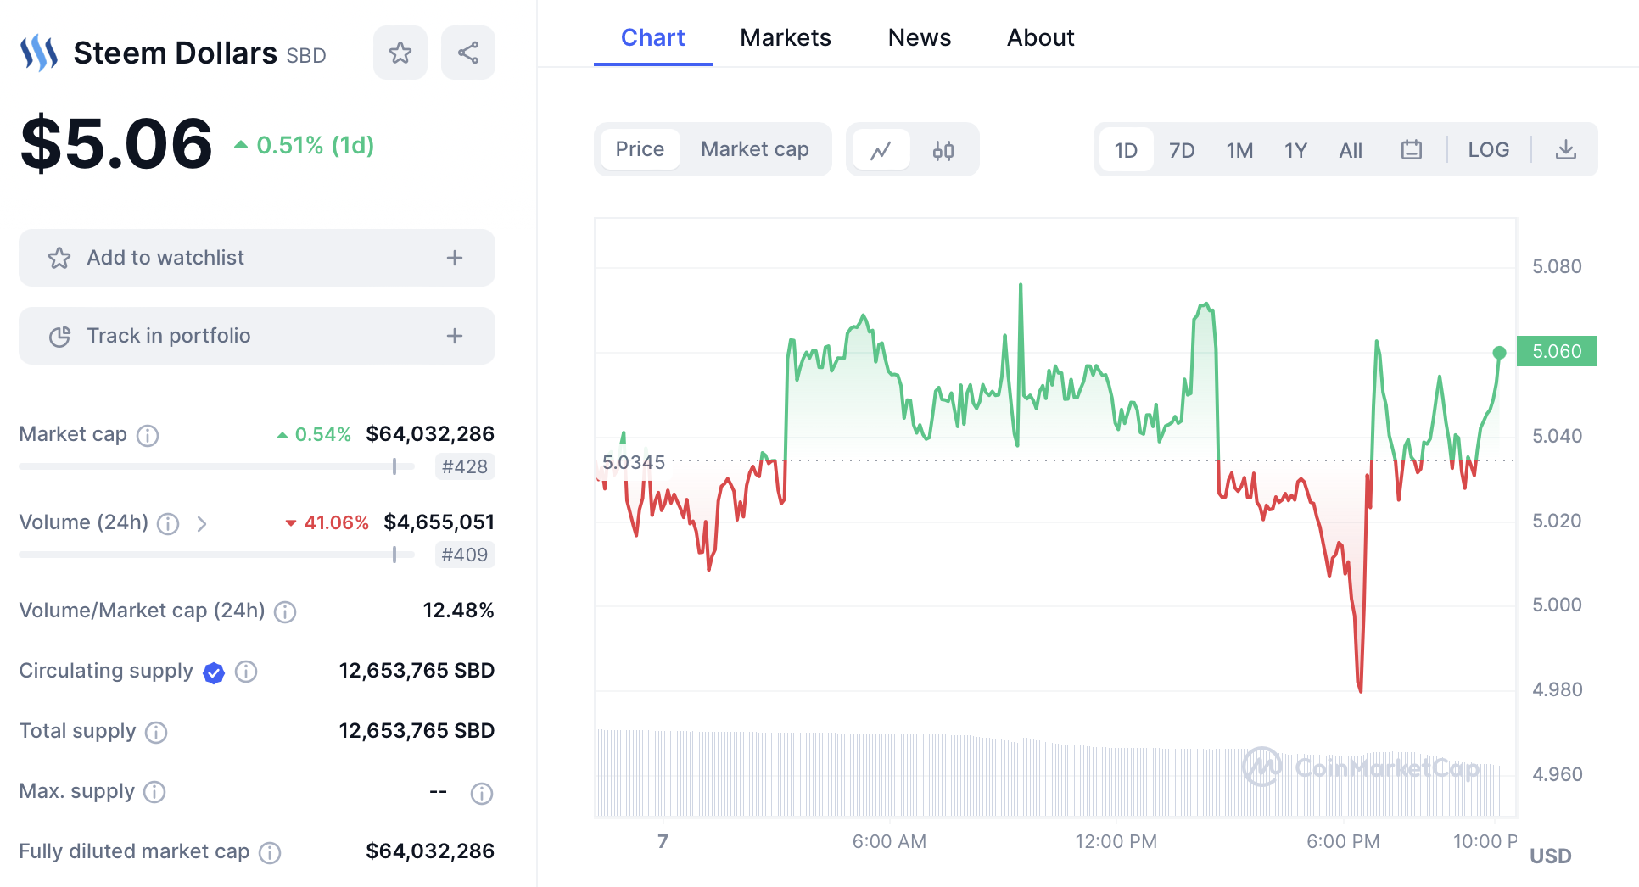1639x887 pixels.
Task: Toggle LOG scale on the chart
Action: coord(1489,150)
